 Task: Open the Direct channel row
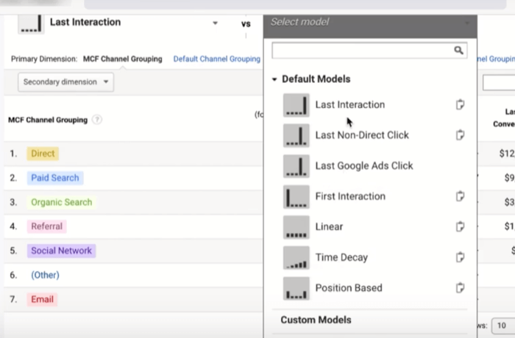click(43, 154)
